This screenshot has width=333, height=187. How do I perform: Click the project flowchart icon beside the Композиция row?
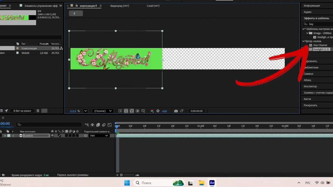[x=61, y=48]
